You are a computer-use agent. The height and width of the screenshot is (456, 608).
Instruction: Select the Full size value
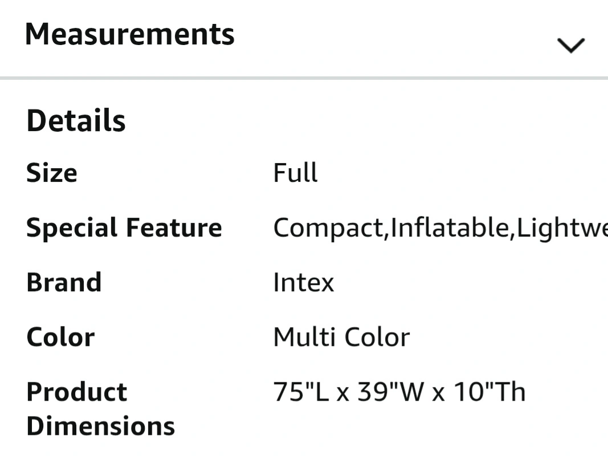tap(296, 173)
